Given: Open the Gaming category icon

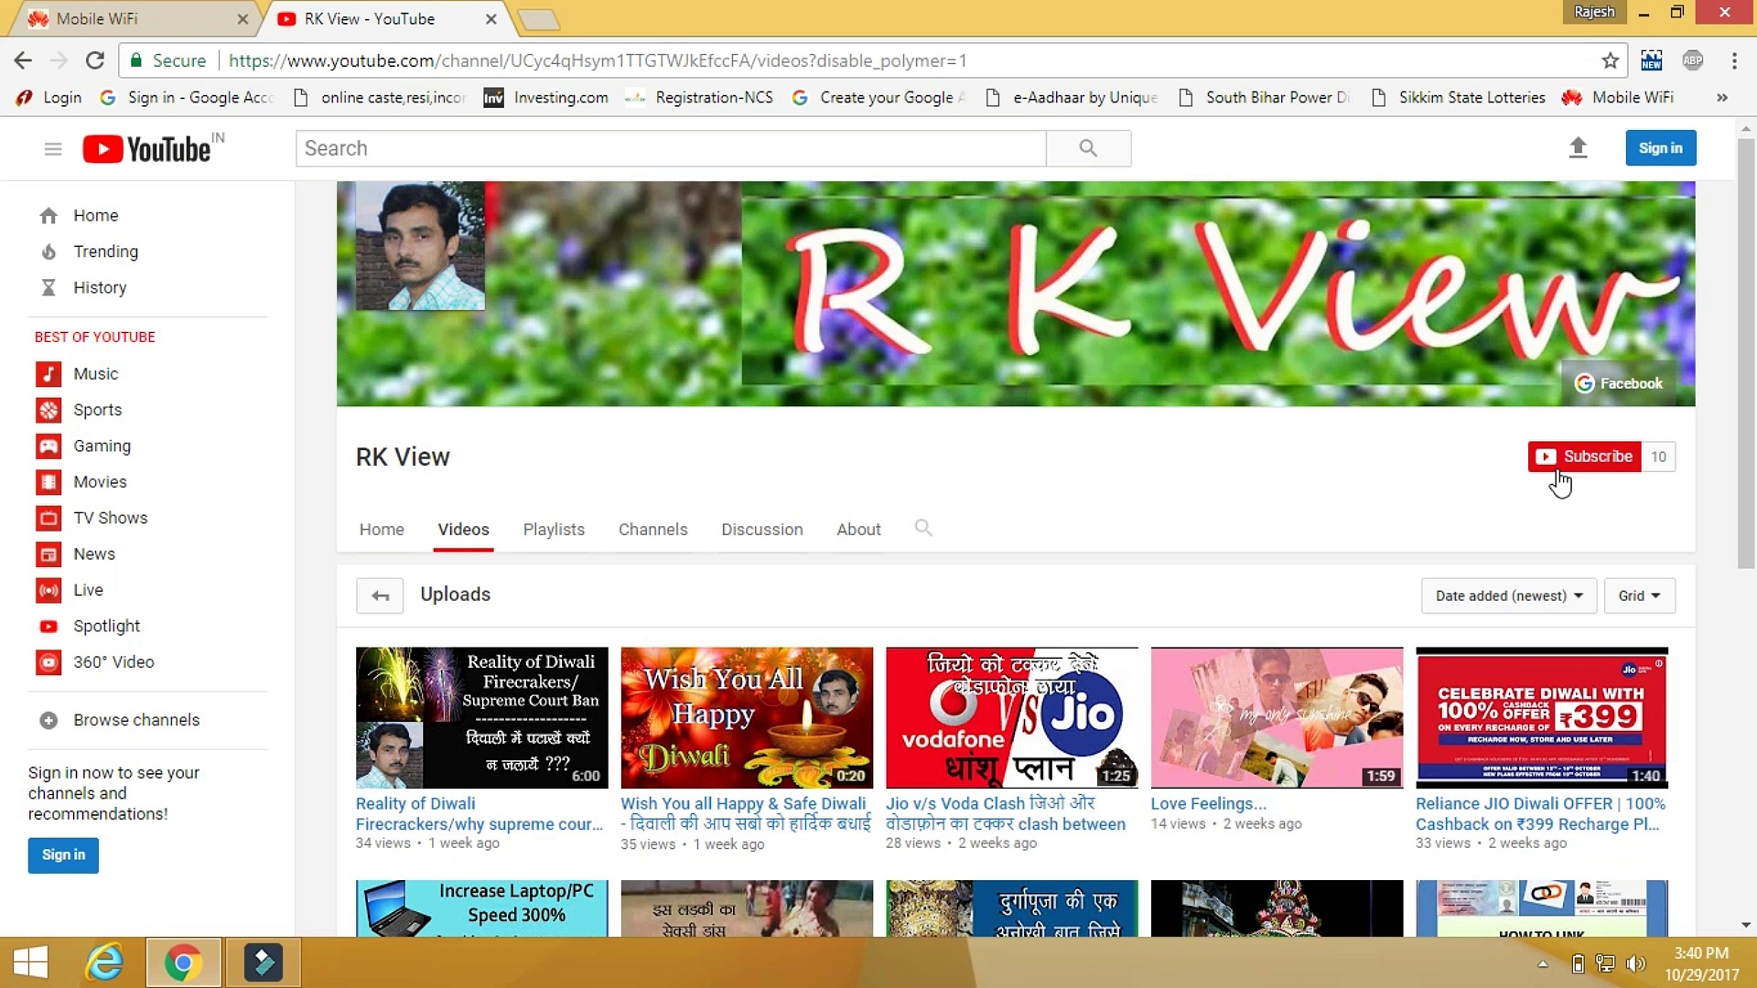Looking at the screenshot, I should [49, 446].
